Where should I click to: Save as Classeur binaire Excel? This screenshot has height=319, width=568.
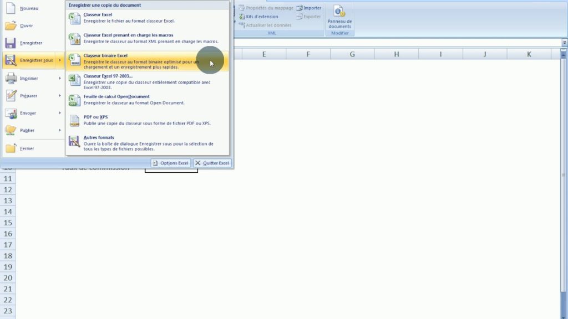[x=148, y=61]
